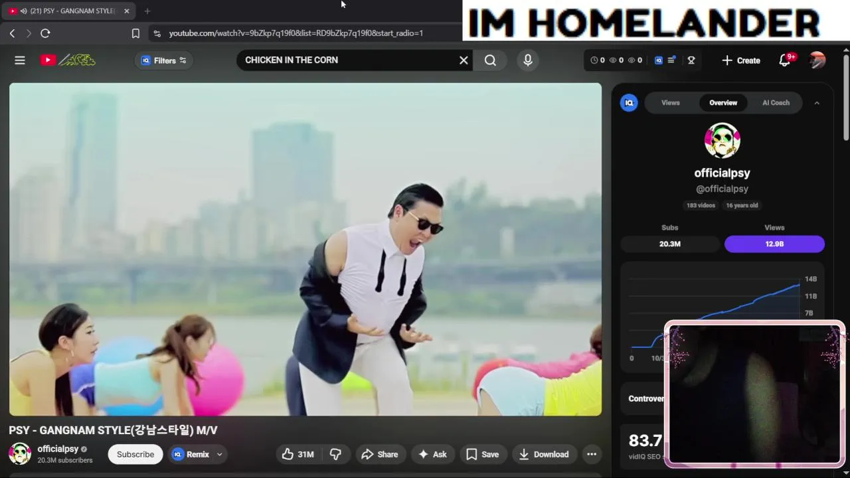The width and height of the screenshot is (850, 478).
Task: Switch to the Views tab
Action: point(670,103)
